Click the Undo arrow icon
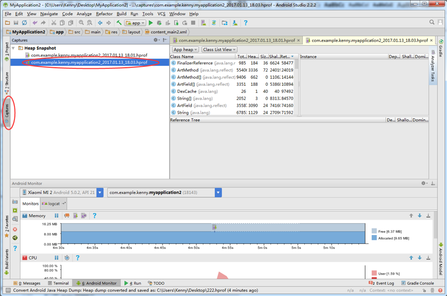This screenshot has height=296, width=447. click(35, 23)
